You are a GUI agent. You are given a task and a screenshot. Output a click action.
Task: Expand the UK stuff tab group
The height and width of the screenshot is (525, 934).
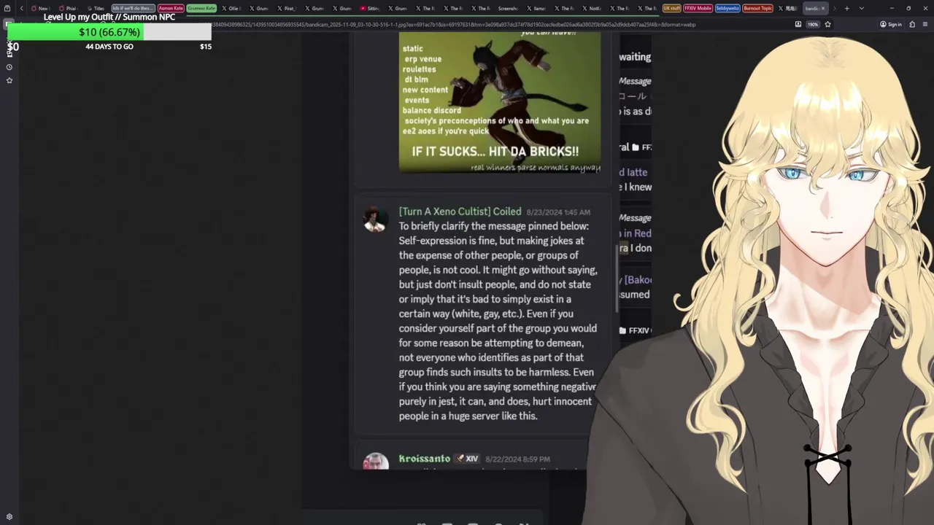pyautogui.click(x=672, y=8)
